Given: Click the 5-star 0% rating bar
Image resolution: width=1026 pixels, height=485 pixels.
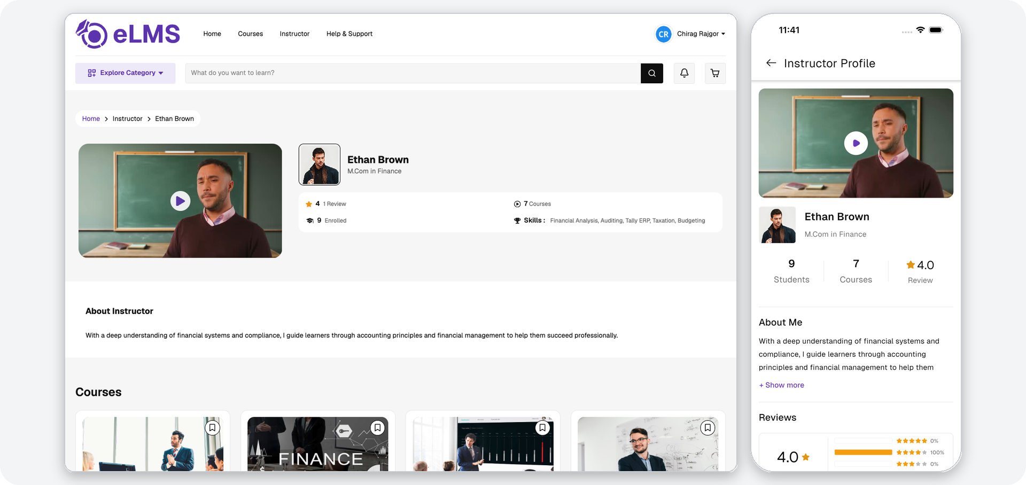Looking at the screenshot, I should tap(863, 441).
